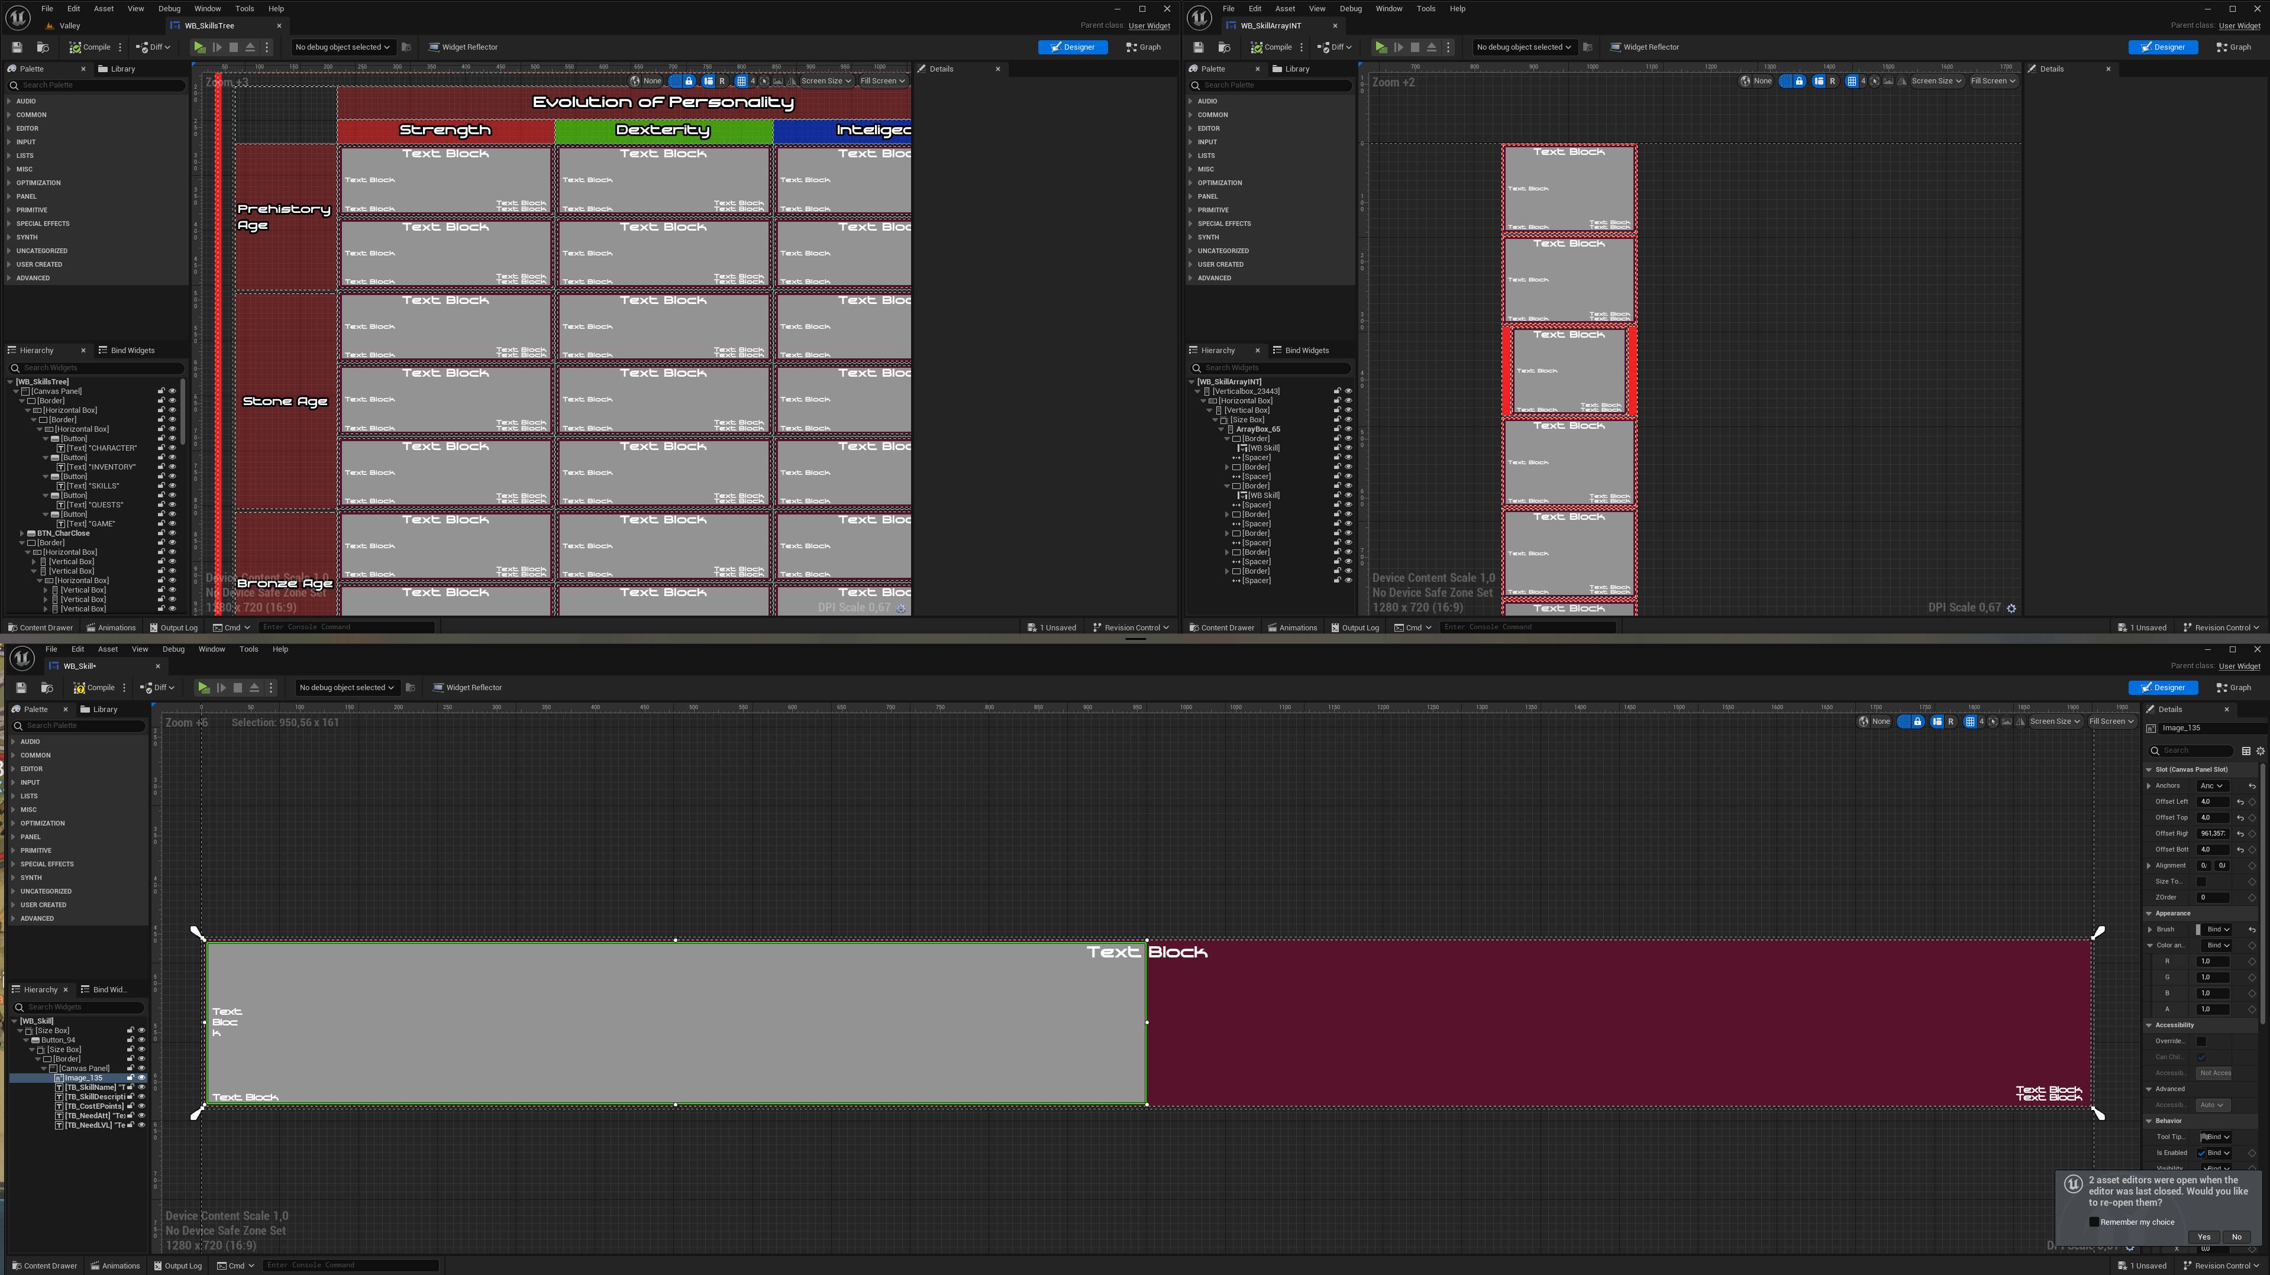The height and width of the screenshot is (1275, 2270).
Task: Open Asset menu in WB_Skill window
Action: [108, 649]
